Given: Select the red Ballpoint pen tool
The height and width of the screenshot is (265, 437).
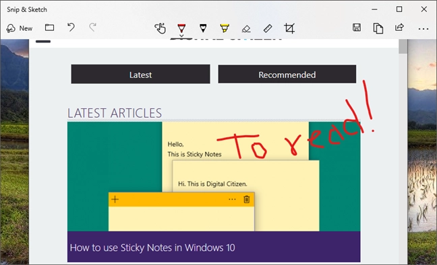Looking at the screenshot, I should point(181,28).
